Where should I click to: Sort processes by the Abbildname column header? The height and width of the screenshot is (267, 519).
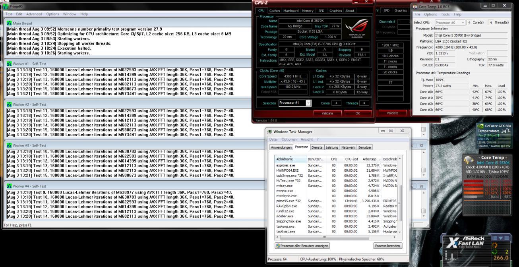tap(290, 159)
